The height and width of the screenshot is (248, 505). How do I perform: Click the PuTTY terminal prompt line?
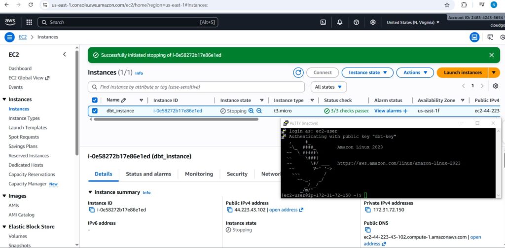324,195
